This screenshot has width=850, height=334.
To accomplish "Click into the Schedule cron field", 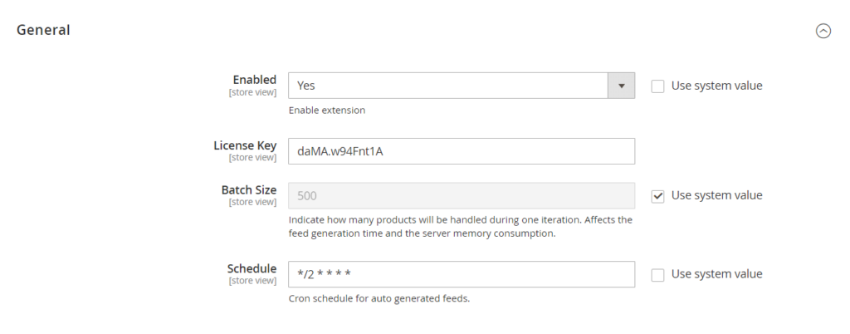I will coord(461,275).
